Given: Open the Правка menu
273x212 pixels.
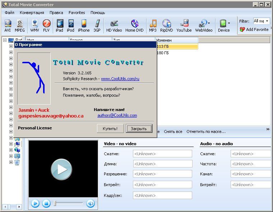Looking at the screenshot, I should [x=56, y=13].
